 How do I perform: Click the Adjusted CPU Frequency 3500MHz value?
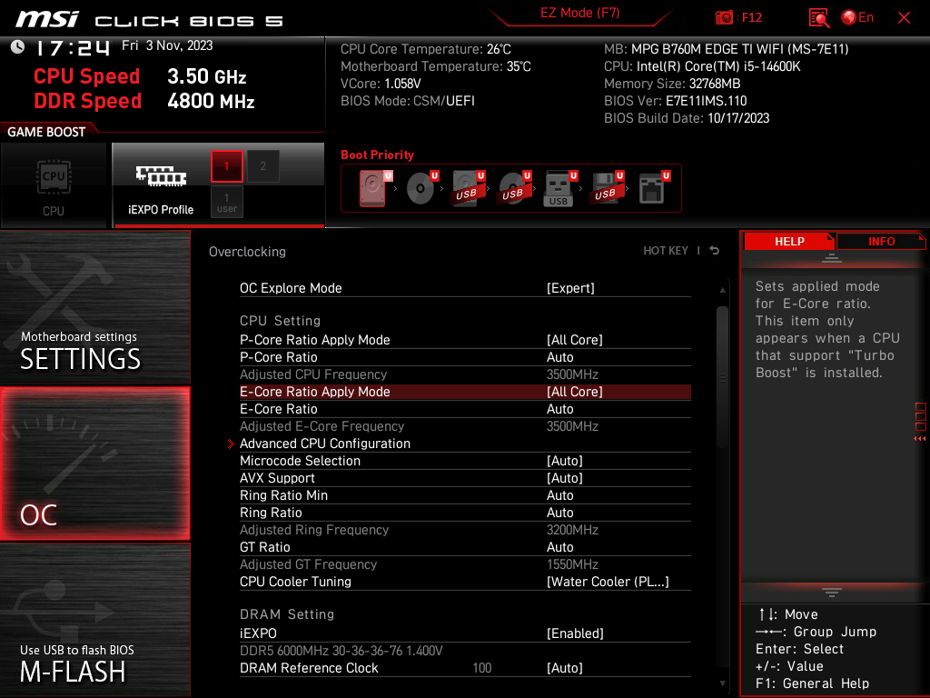point(572,374)
